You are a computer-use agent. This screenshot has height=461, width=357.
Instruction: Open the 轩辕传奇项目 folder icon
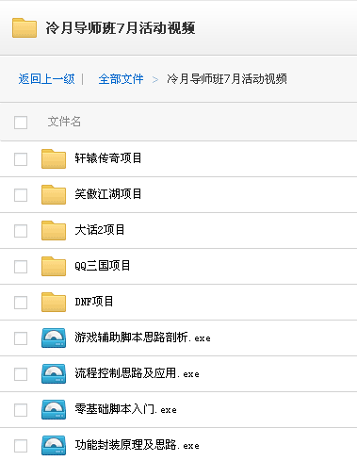tap(54, 158)
